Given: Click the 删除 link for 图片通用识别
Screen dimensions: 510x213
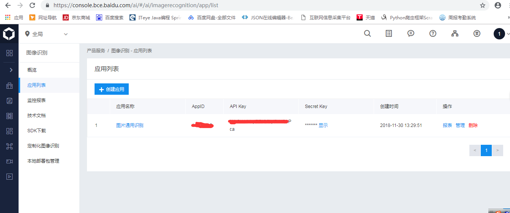Looking at the screenshot, I should 473,125.
